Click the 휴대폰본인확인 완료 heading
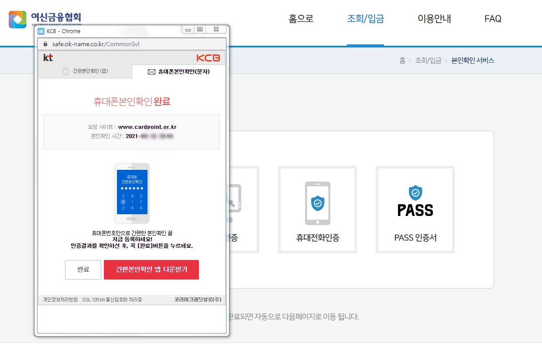Screen dimensions: 542x344 tap(132, 102)
